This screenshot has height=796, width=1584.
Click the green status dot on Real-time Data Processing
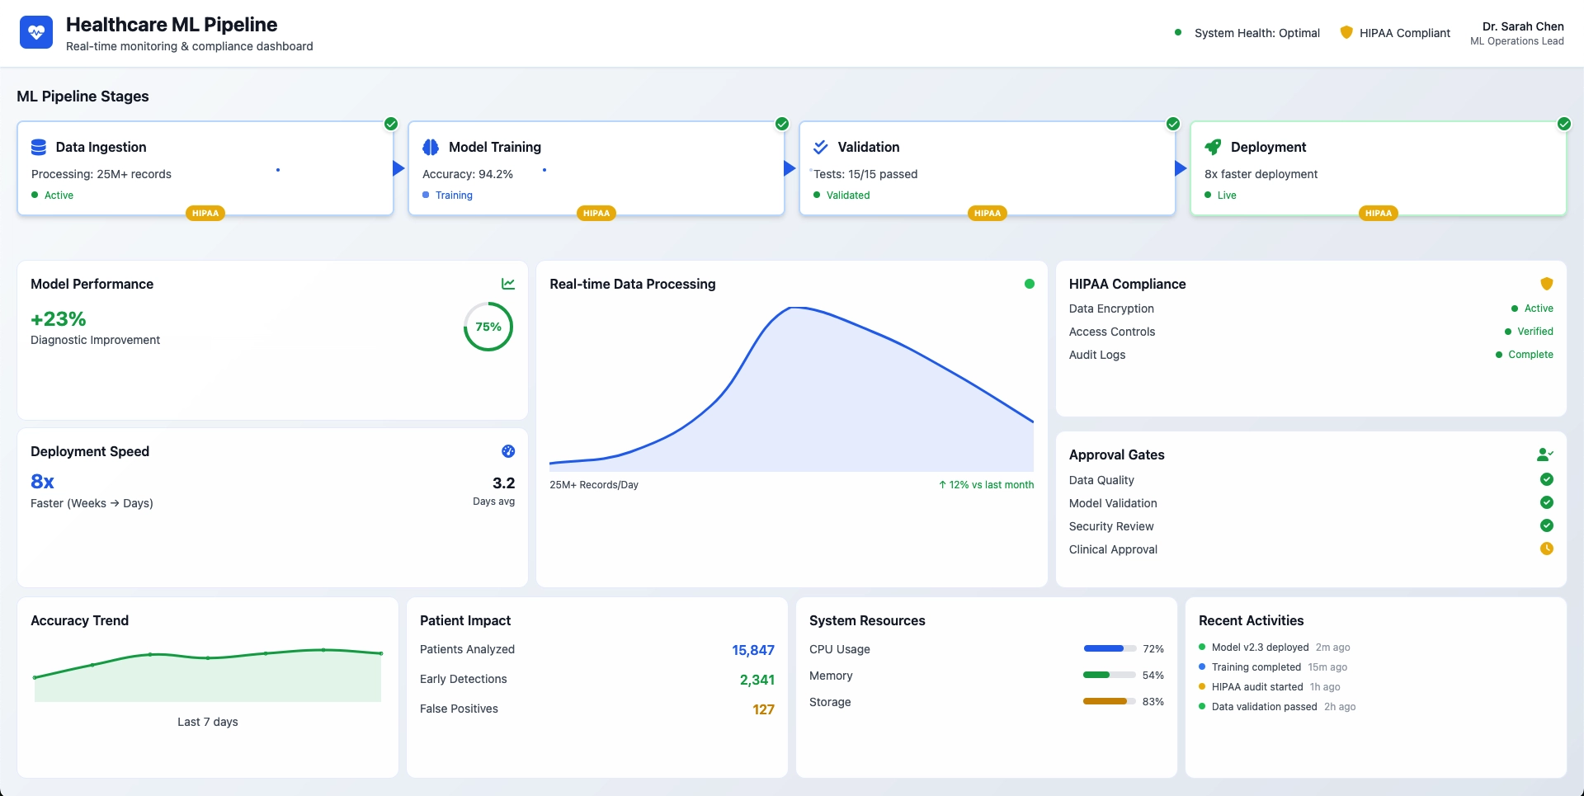click(x=1029, y=284)
